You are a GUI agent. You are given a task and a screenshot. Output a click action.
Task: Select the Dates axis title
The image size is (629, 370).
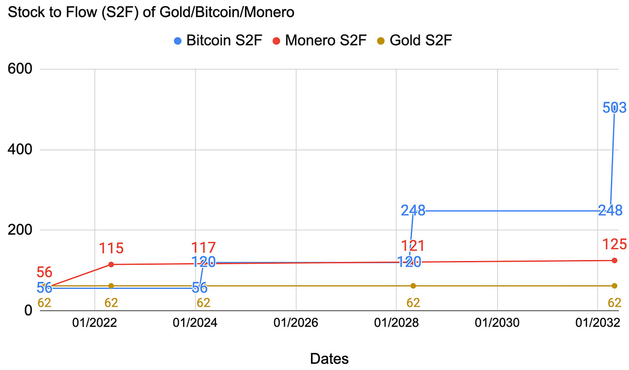(x=329, y=358)
